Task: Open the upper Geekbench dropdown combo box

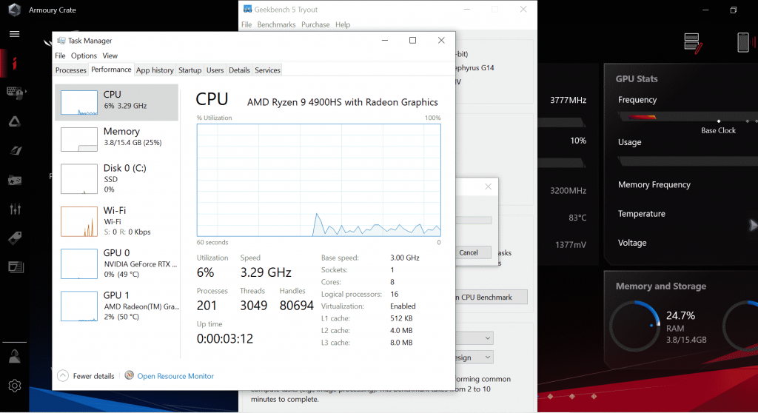Action: pyautogui.click(x=474, y=338)
